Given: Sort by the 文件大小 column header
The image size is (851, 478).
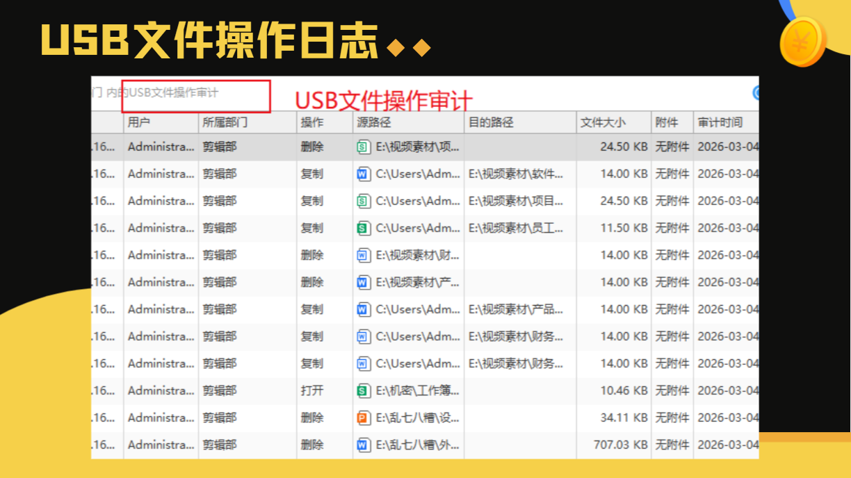Looking at the screenshot, I should pyautogui.click(x=614, y=122).
